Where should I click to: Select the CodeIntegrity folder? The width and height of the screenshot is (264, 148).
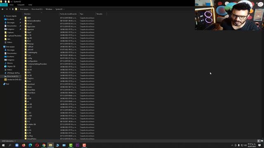32,53
